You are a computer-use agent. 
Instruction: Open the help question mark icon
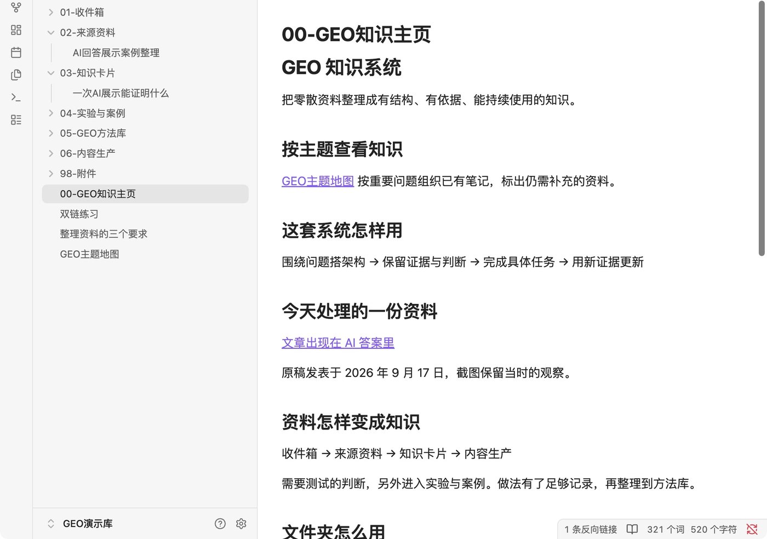pyautogui.click(x=220, y=524)
